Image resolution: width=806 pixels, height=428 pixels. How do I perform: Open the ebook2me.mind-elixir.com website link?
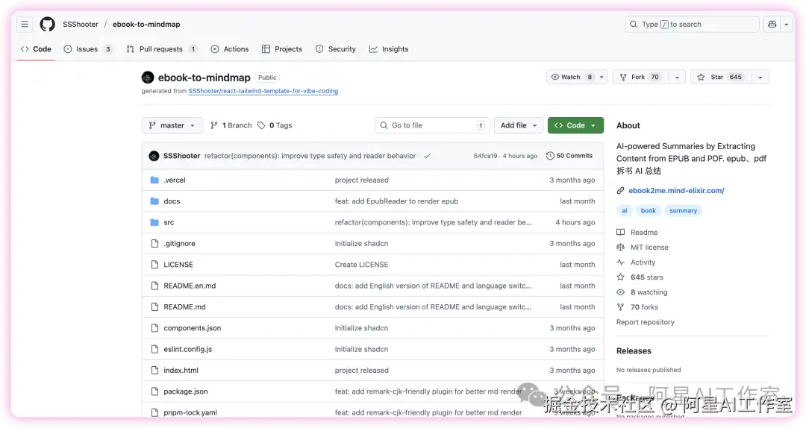[x=676, y=191]
